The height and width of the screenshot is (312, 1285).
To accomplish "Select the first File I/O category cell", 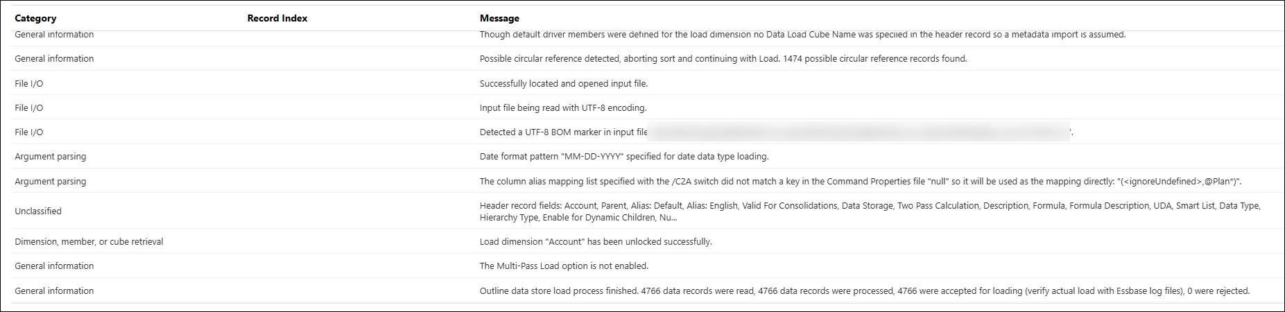I will click(29, 83).
